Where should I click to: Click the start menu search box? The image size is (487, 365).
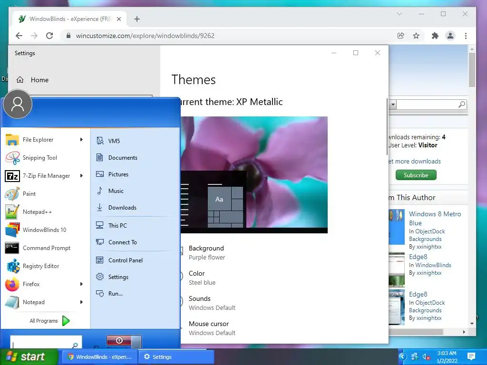pos(46,342)
